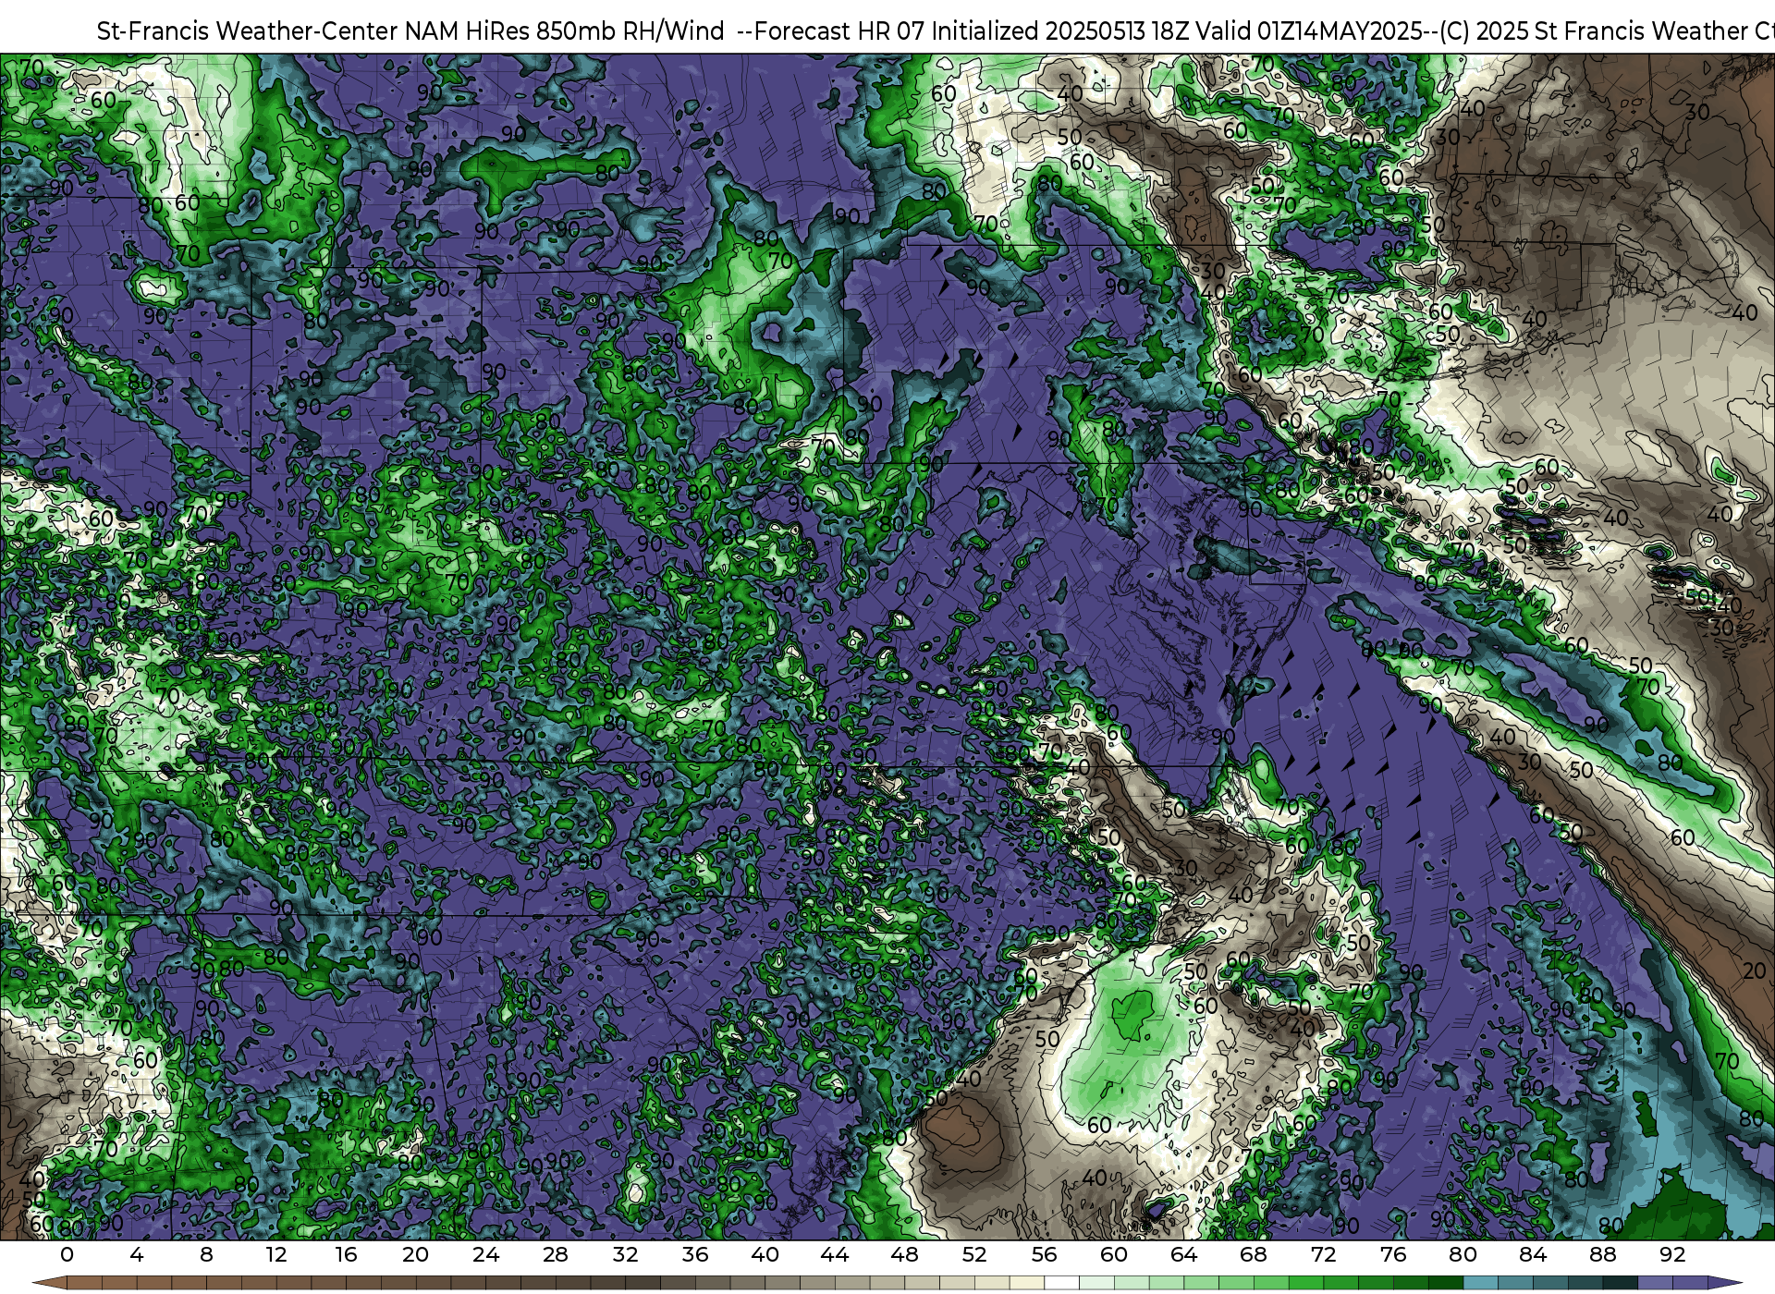Select the first teal swatch under label 80
The image size is (1775, 1294).
click(x=1481, y=1283)
